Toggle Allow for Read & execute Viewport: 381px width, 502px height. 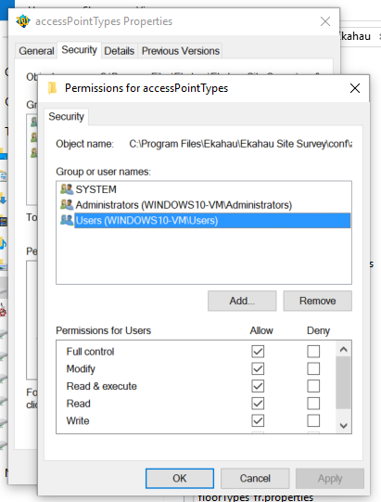point(258,386)
